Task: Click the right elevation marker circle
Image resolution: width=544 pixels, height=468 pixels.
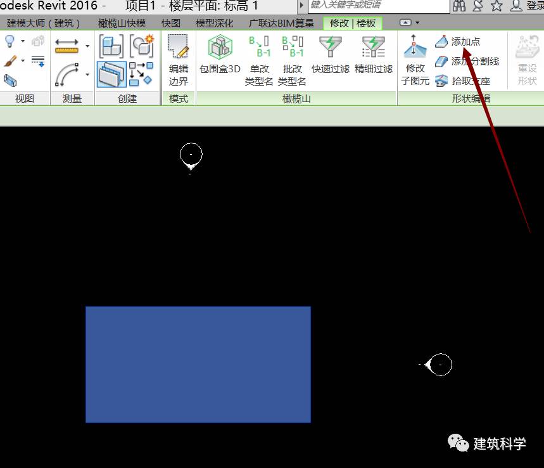Action: click(x=441, y=365)
